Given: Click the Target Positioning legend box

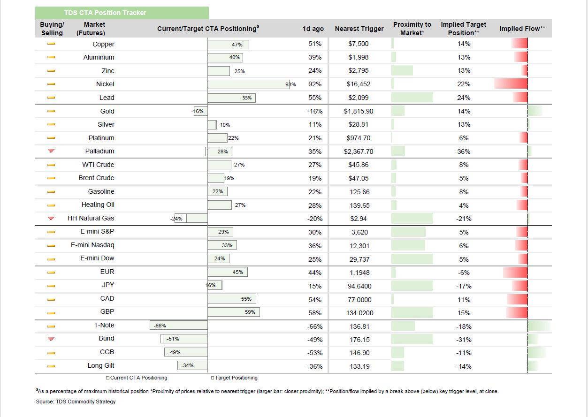Looking at the screenshot, I should click(213, 378).
